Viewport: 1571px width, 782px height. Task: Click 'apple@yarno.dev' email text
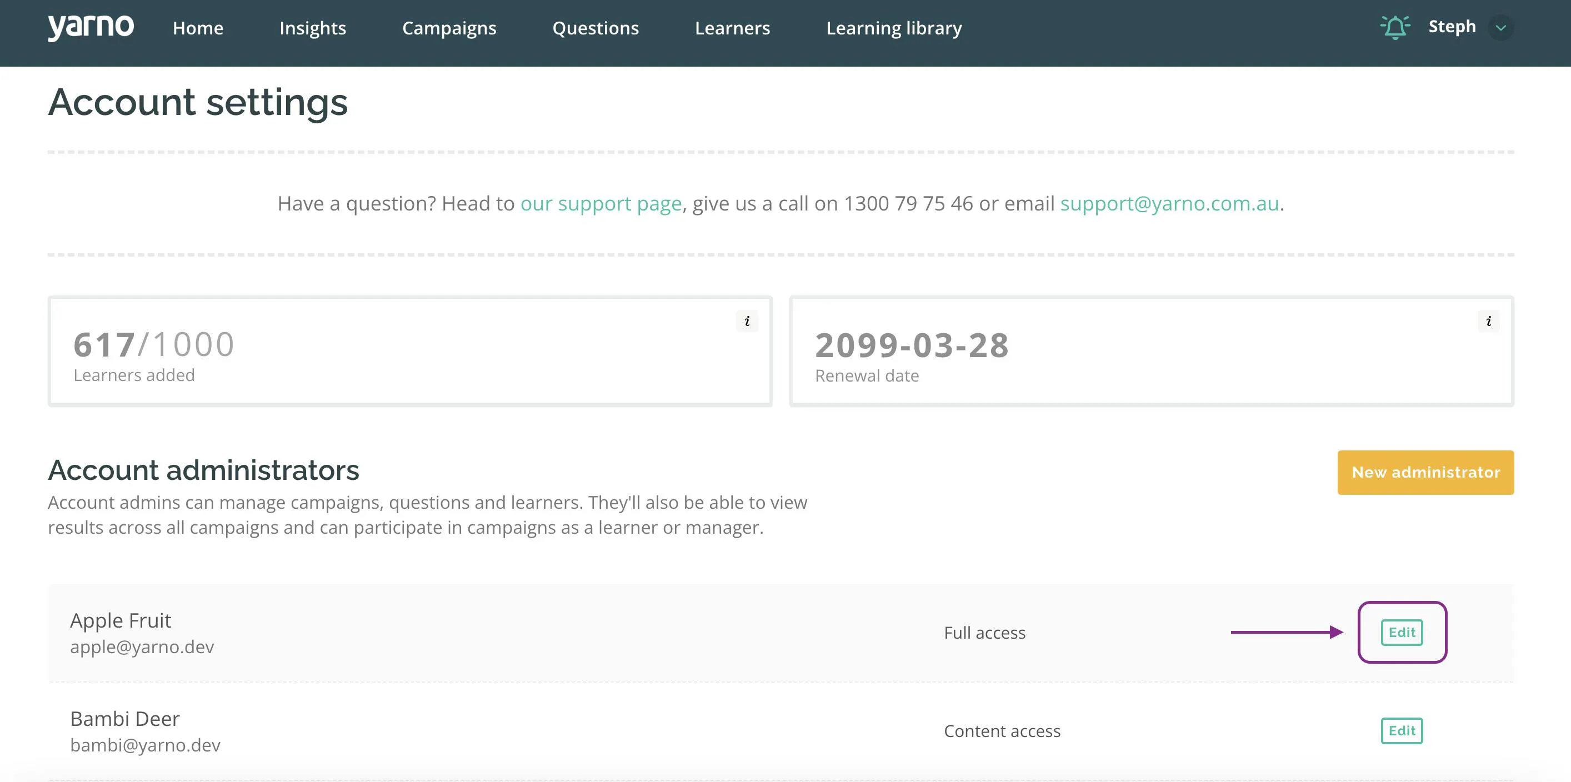142,646
